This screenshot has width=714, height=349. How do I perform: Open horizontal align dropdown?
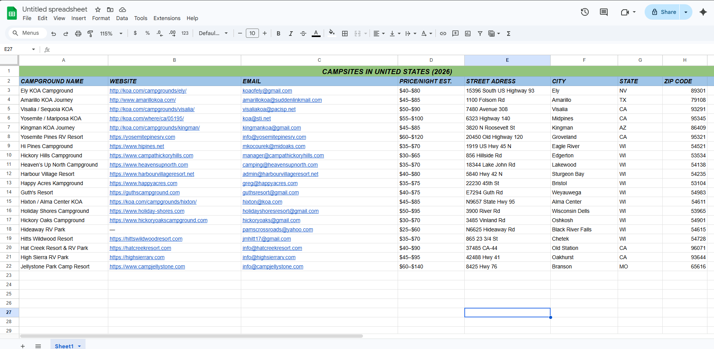pyautogui.click(x=379, y=34)
